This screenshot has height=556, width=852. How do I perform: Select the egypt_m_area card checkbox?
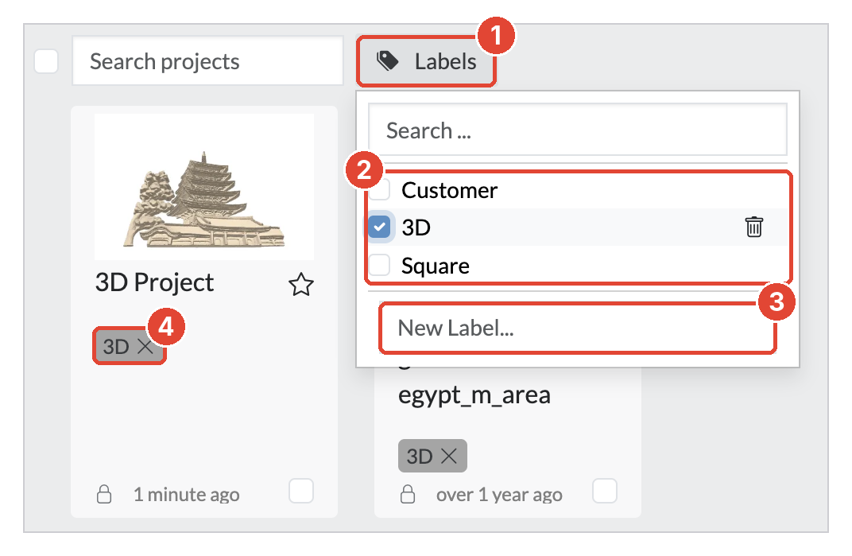[605, 491]
